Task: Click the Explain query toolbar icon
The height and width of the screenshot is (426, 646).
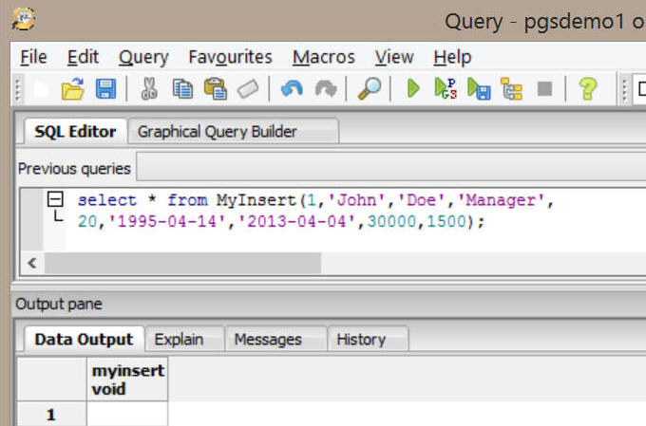Action: (511, 89)
